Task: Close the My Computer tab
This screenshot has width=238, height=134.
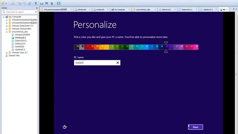Action: tap(129, 9)
